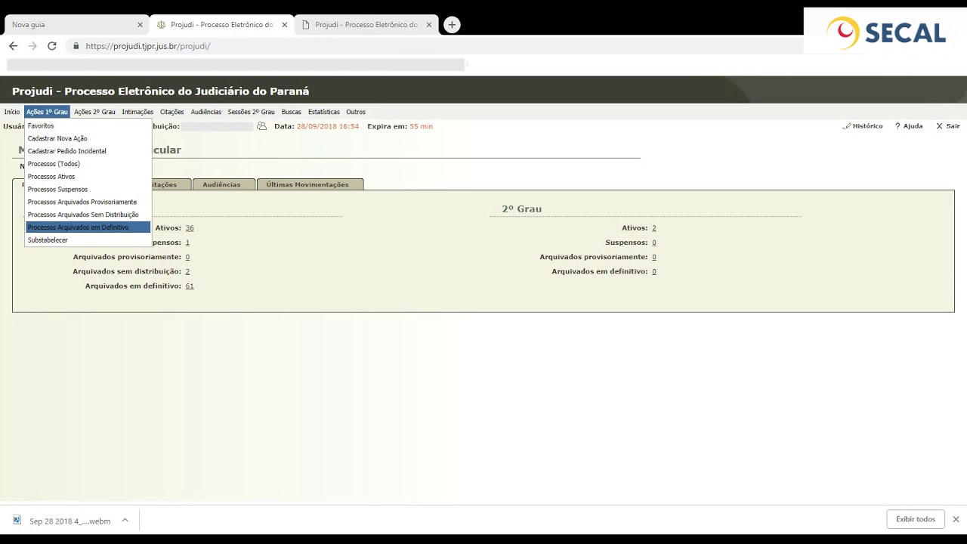
Task: Open the Citações menu
Action: point(172,112)
